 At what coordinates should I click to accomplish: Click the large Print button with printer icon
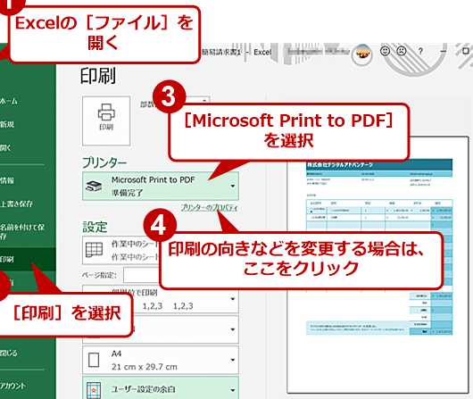[x=106, y=121]
